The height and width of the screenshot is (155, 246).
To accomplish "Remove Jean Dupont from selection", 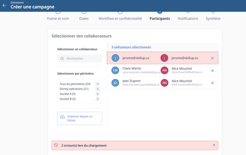I will pyautogui.click(x=212, y=83).
